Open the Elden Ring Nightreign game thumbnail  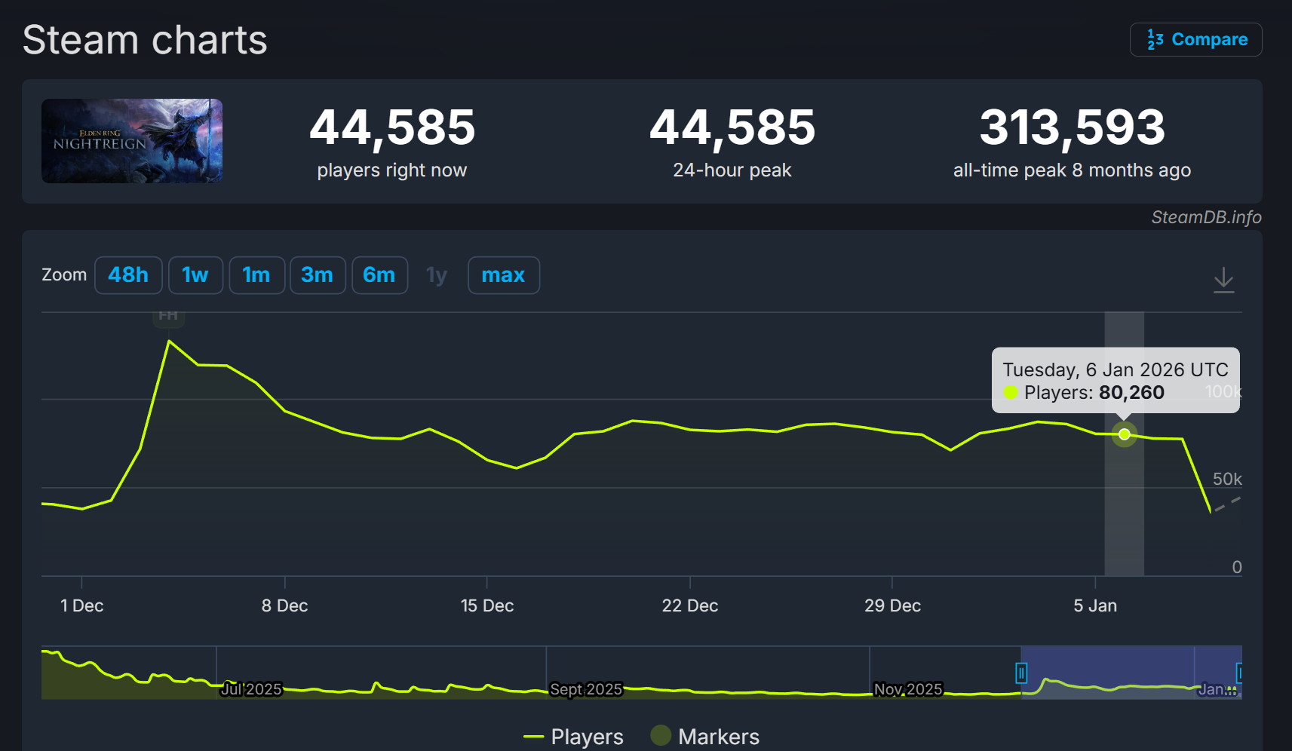point(132,141)
